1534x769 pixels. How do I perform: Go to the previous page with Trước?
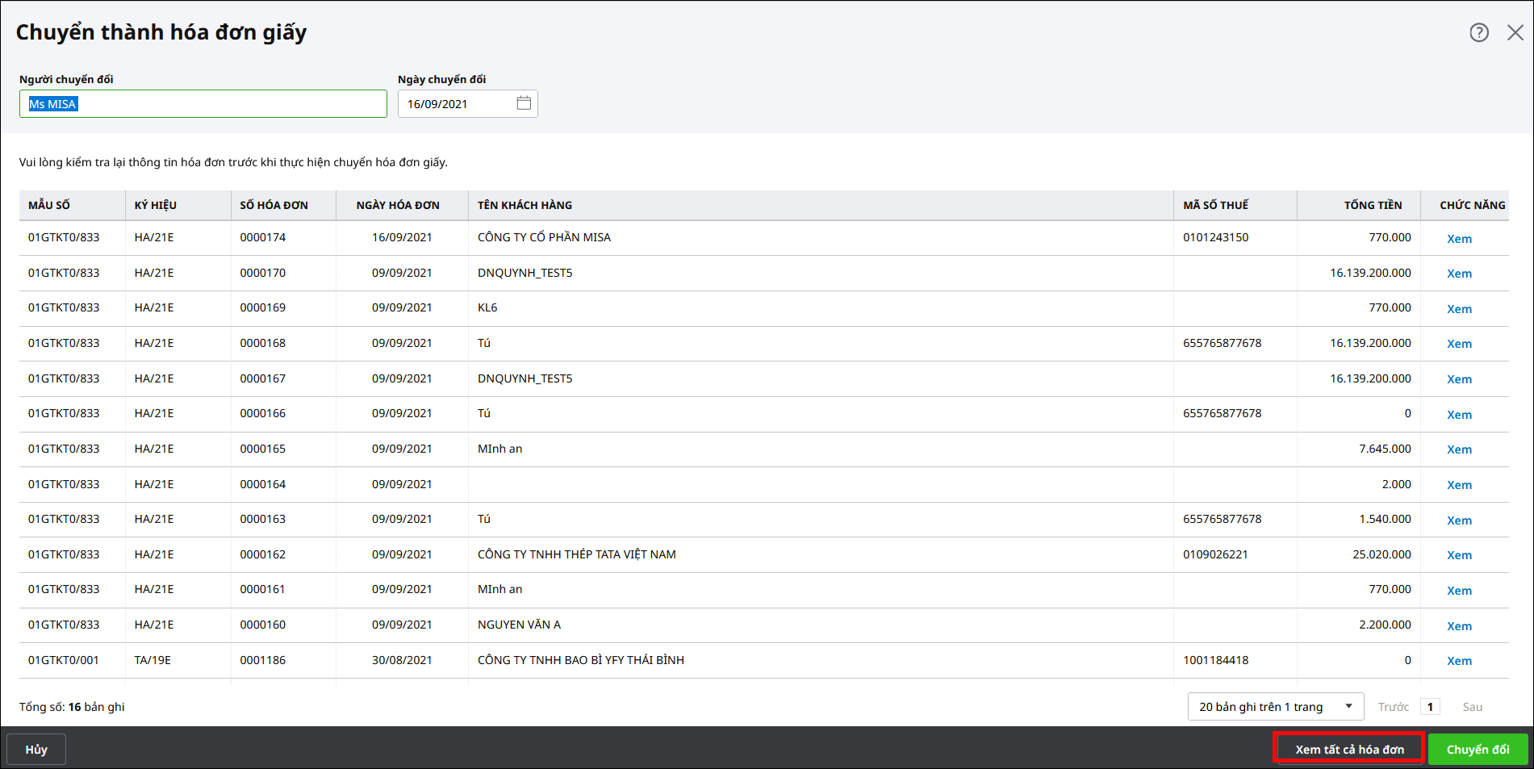click(1393, 707)
